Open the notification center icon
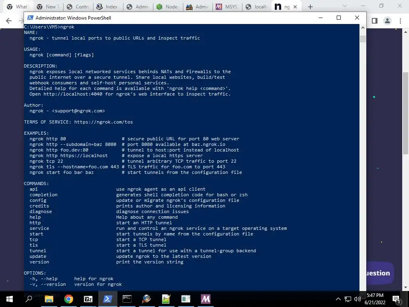The image size is (409, 307). pos(396,299)
